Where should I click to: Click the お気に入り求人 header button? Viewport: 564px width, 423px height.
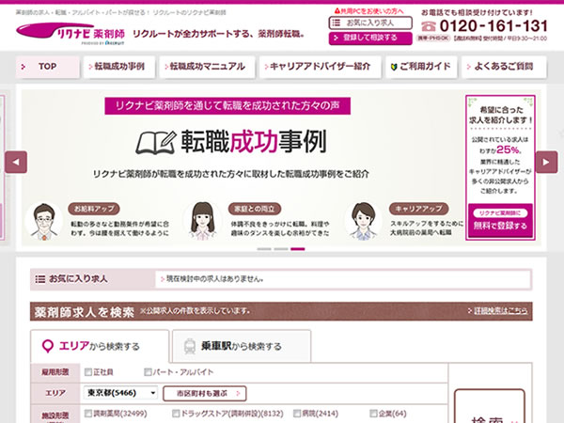(370, 23)
